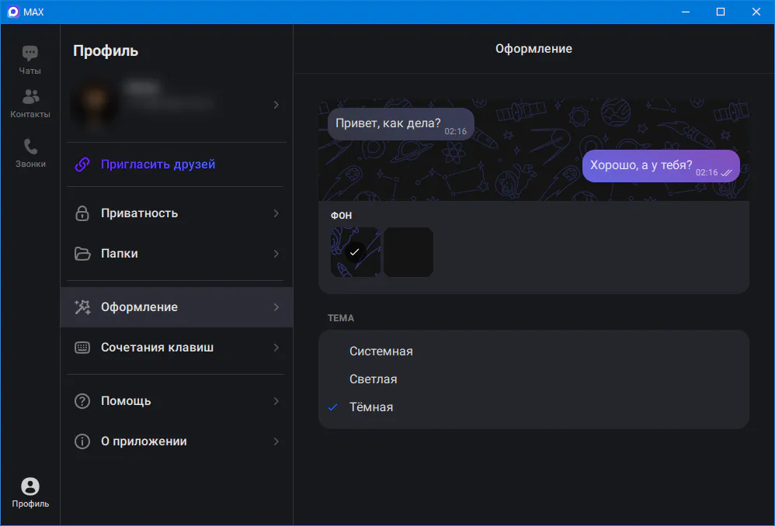775x526 pixels.
Task: Click the chevron in Приватность row
Action: pyautogui.click(x=276, y=213)
